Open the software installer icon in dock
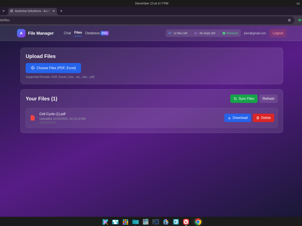Screen dimensions: 302x226 165,222
